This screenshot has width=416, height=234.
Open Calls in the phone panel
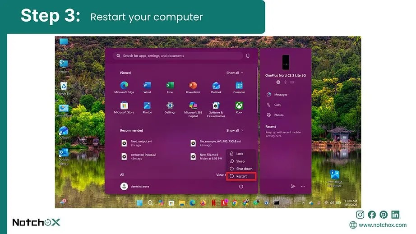pos(273,105)
